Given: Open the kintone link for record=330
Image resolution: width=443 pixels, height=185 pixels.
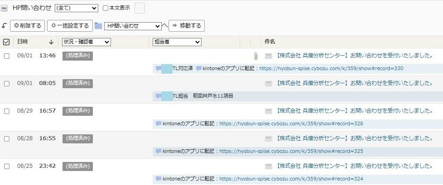Looking at the screenshot, I should click(x=331, y=69).
